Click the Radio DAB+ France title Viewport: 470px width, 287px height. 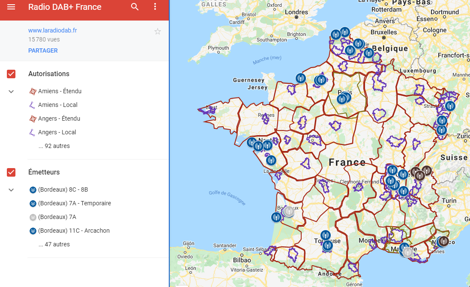(x=65, y=7)
